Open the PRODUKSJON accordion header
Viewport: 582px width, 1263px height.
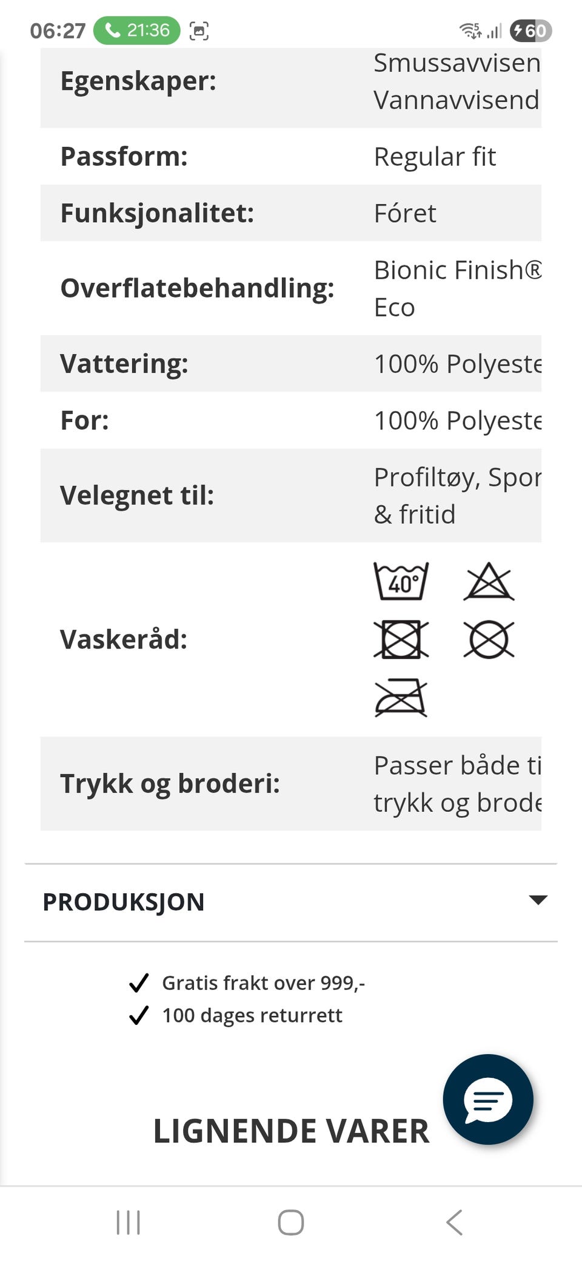291,902
